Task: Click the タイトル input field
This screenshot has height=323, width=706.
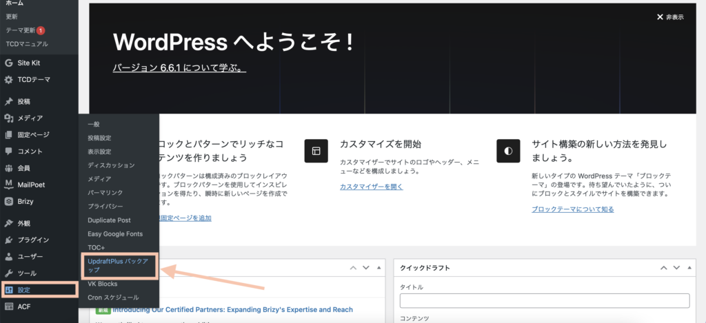Action: pos(545,300)
